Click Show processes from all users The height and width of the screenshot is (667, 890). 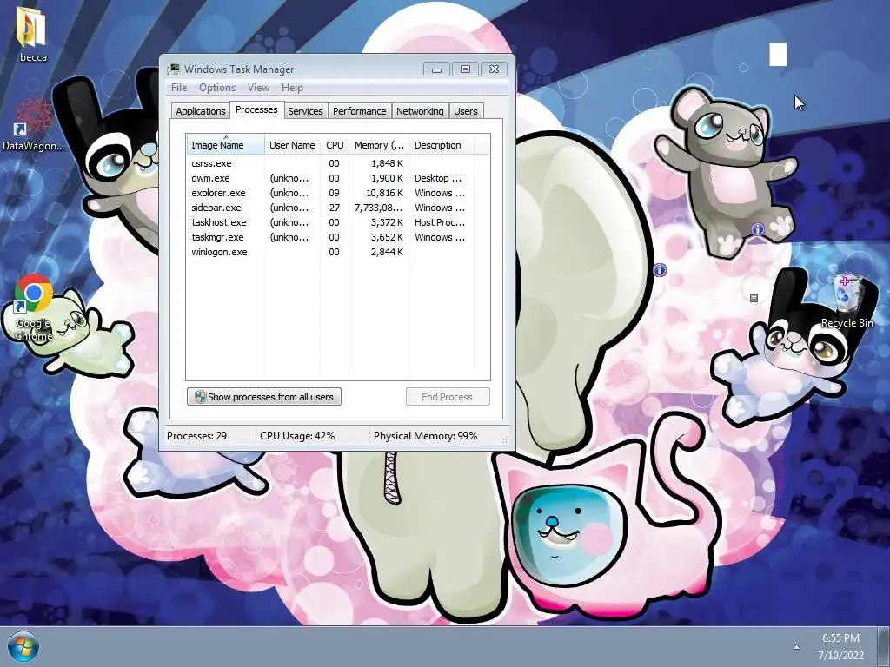click(264, 396)
